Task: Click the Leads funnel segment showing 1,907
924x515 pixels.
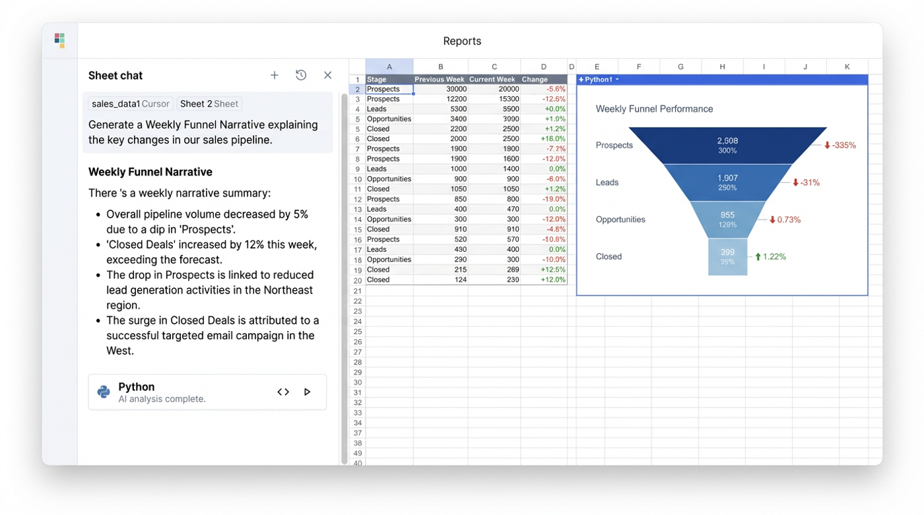Action: (727, 183)
